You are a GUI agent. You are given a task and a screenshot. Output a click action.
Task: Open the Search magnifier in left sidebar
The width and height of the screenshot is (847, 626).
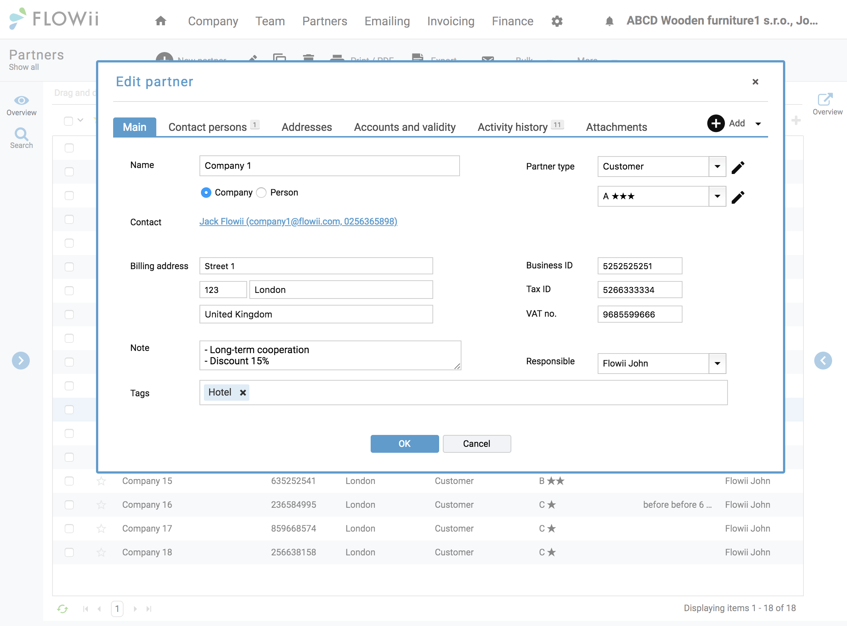[x=21, y=134]
